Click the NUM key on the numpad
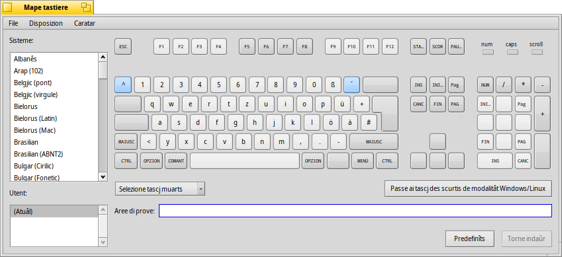 pyautogui.click(x=485, y=85)
